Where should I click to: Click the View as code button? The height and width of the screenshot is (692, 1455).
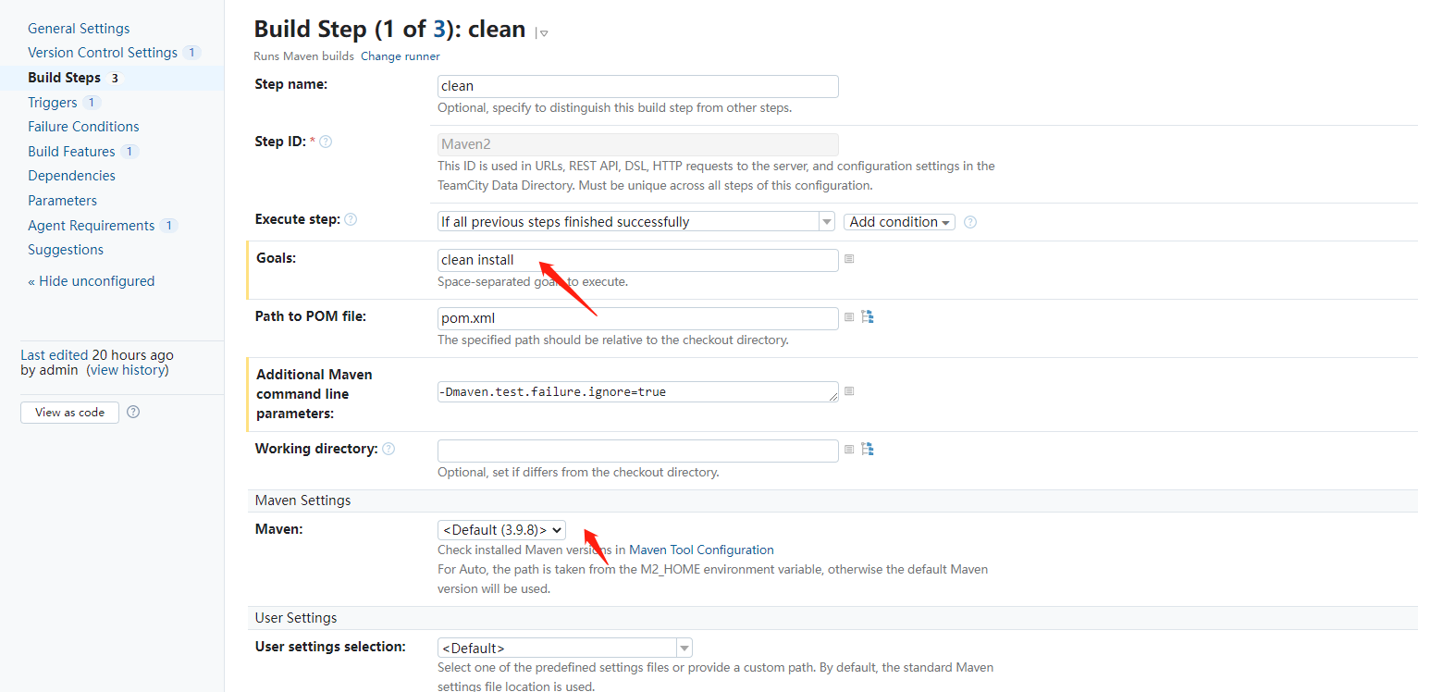[69, 413]
